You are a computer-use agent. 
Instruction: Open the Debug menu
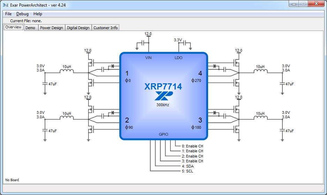pyautogui.click(x=22, y=14)
